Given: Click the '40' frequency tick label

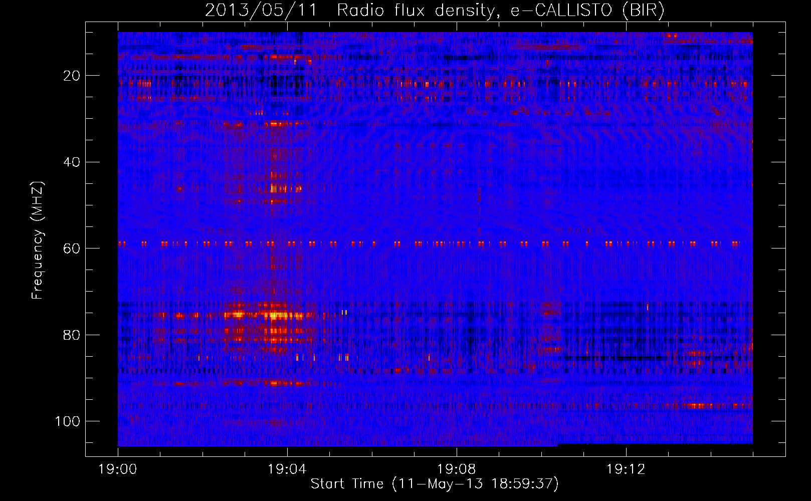Looking at the screenshot, I should coord(72,162).
